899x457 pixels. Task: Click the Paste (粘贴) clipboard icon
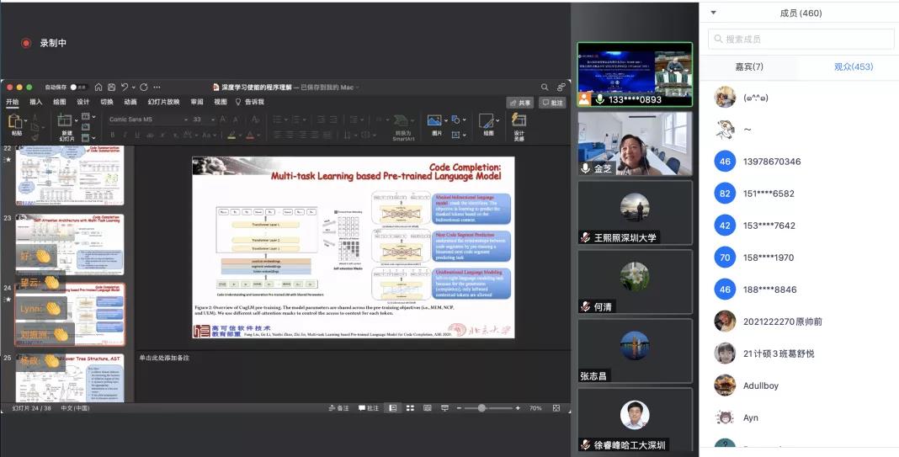15,122
